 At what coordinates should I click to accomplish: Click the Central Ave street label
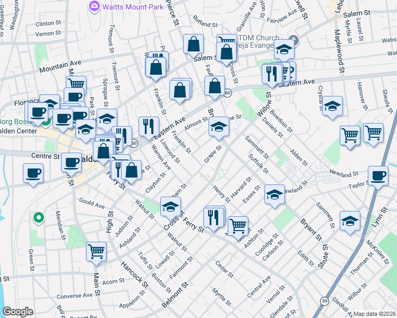point(258,286)
